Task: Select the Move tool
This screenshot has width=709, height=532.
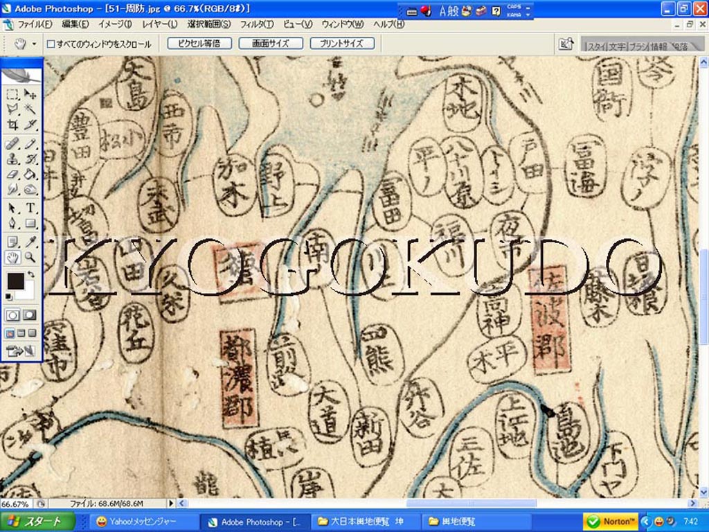Action: coord(30,94)
